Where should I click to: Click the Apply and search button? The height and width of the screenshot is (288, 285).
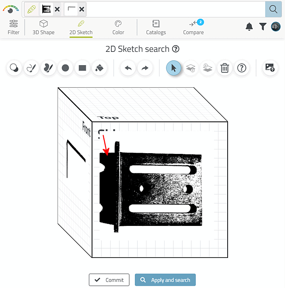(x=165, y=280)
